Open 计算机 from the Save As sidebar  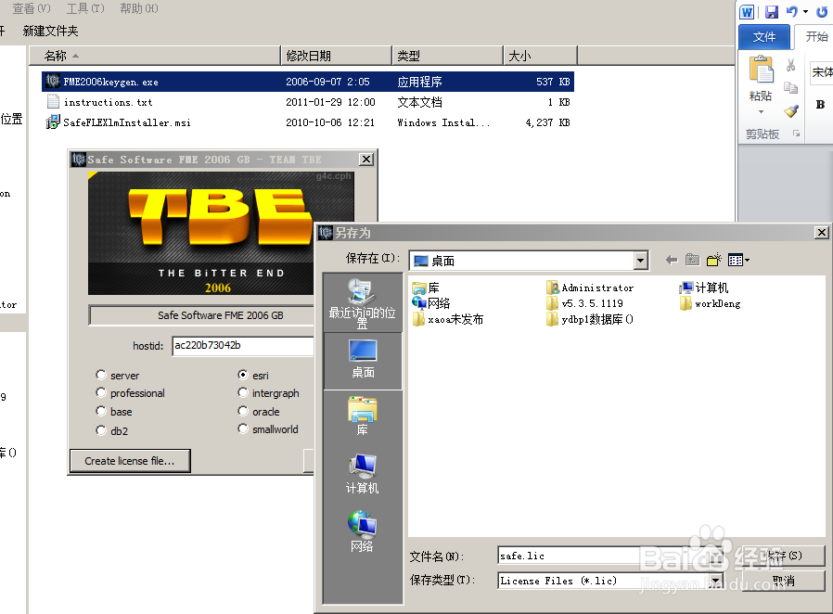click(362, 473)
